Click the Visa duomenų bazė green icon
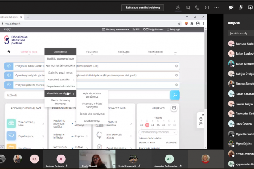This screenshot has height=169, width=254. 11,123
